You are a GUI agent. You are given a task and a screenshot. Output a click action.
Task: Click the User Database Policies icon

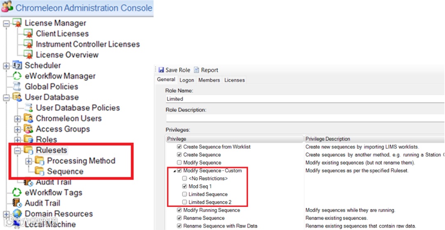tap(28, 108)
